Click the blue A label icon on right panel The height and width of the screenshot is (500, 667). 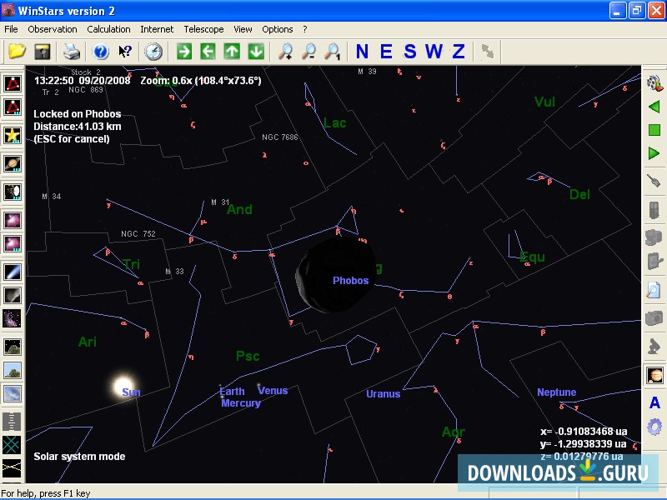(x=654, y=403)
